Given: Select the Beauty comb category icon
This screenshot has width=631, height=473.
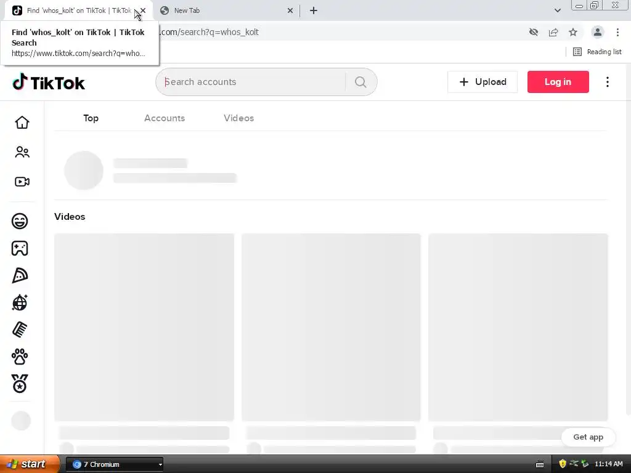Looking at the screenshot, I should [x=20, y=330].
